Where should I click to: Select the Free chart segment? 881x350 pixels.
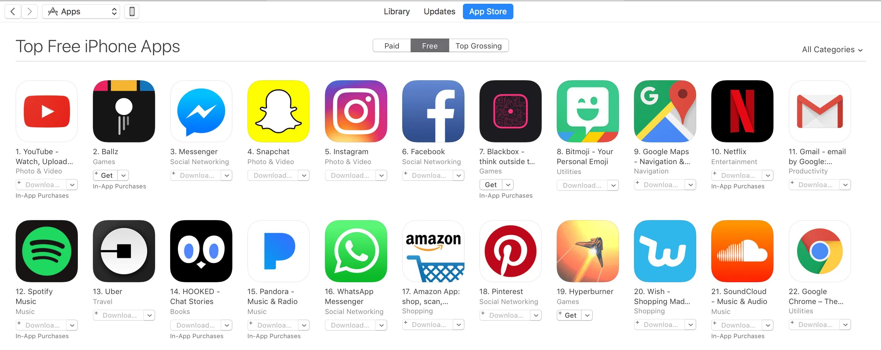coord(430,46)
